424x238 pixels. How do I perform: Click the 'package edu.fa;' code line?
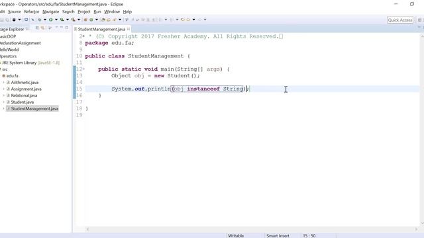point(109,43)
